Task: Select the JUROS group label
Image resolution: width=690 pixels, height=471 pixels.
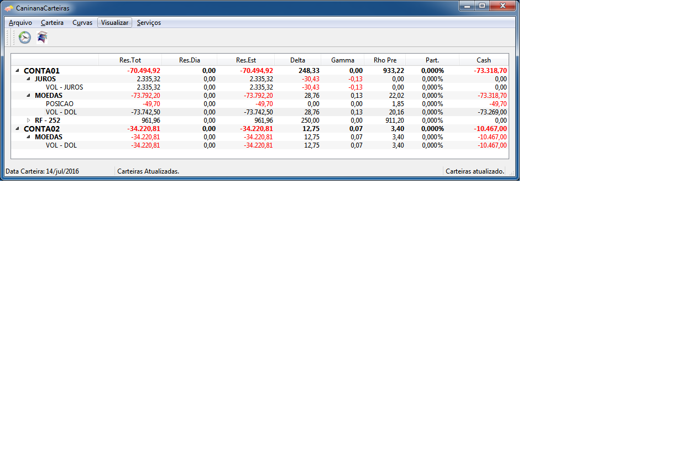Action: click(45, 79)
